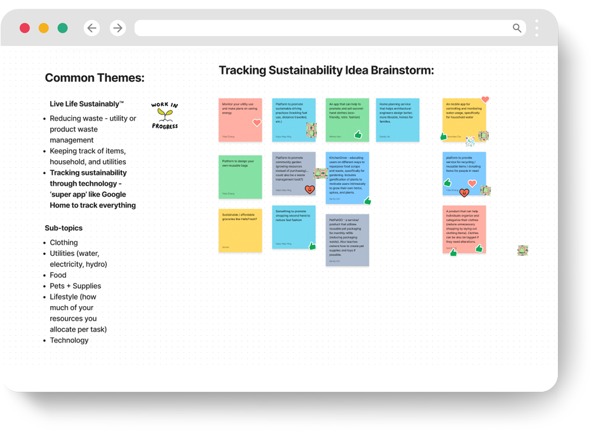
Task: Open the browser three-dot menu
Action: (537, 28)
